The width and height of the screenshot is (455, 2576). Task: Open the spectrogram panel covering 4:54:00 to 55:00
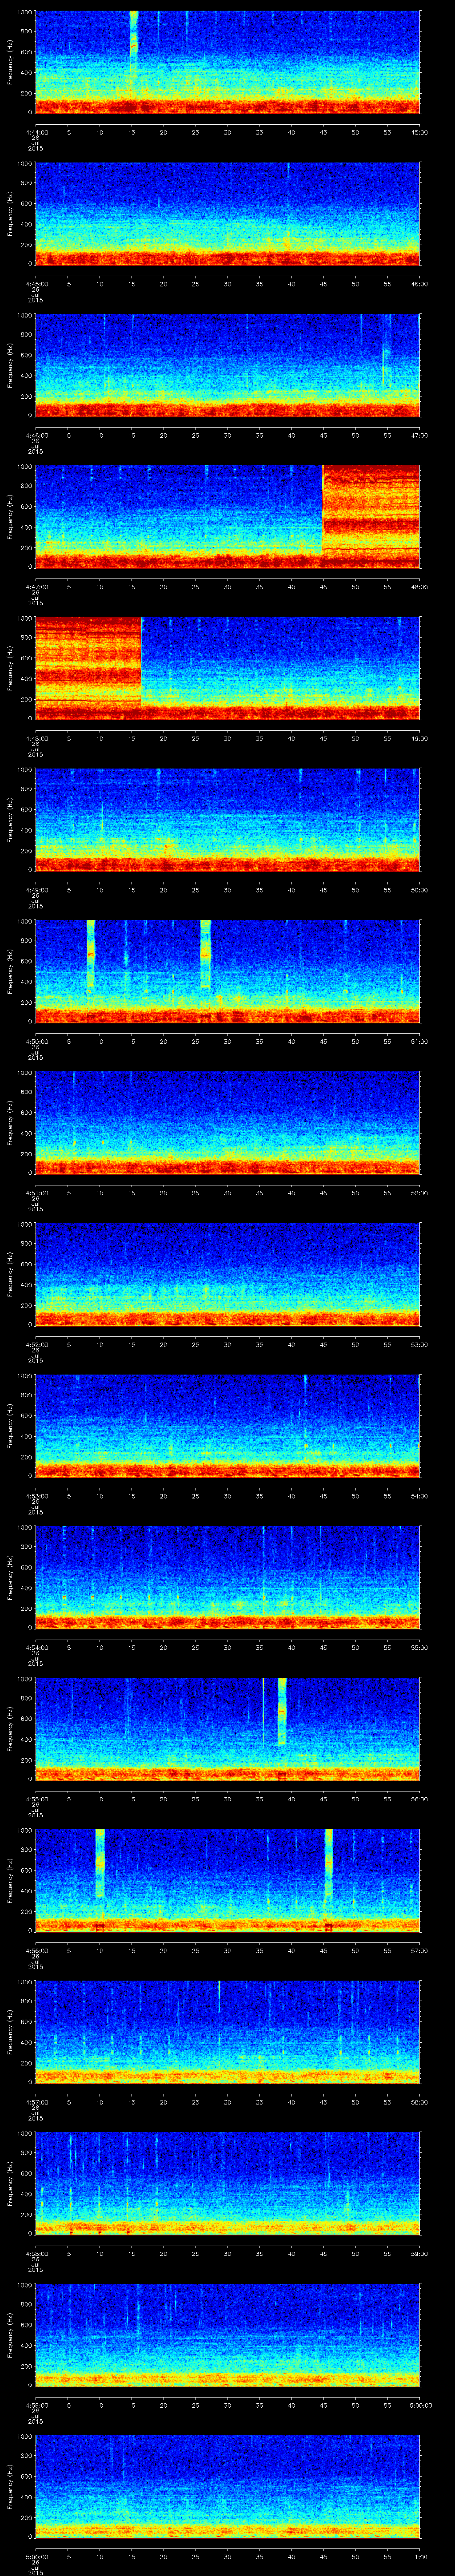pos(227,1577)
